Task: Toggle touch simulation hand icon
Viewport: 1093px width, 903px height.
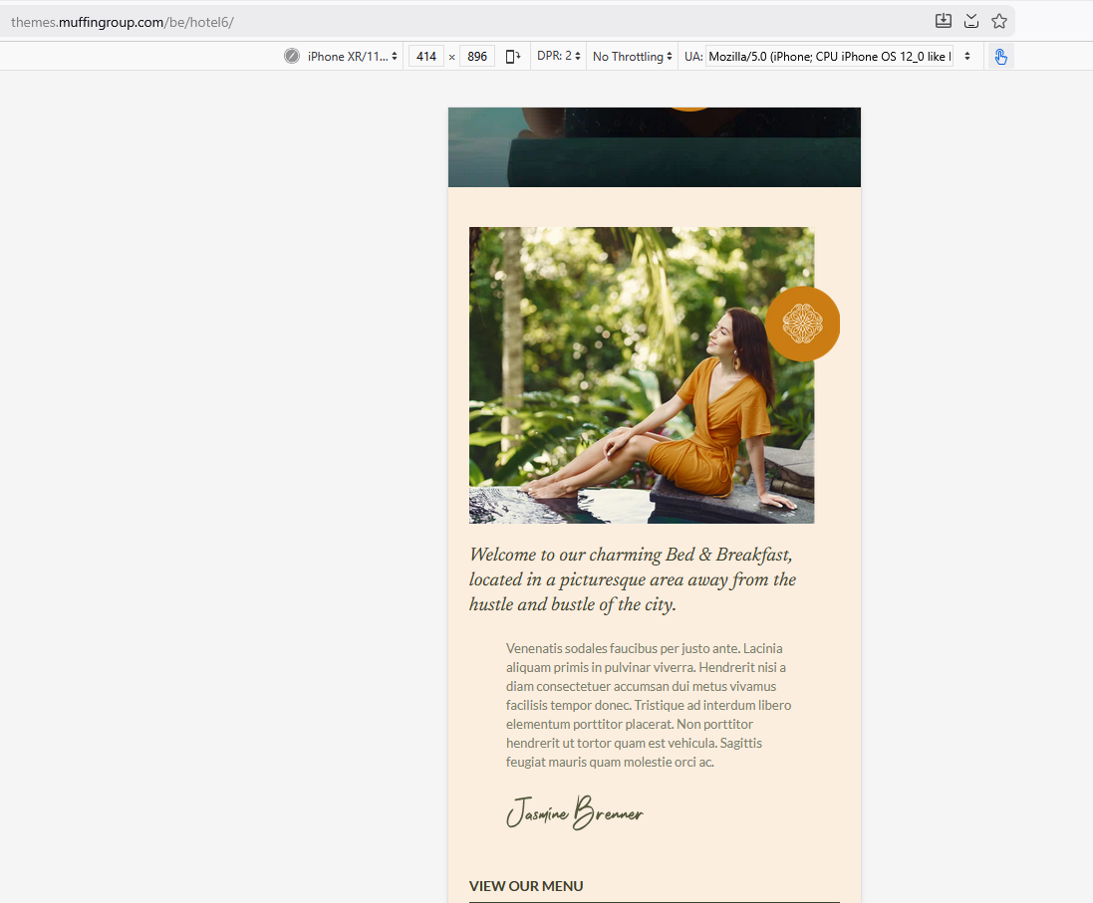Action: 1000,57
